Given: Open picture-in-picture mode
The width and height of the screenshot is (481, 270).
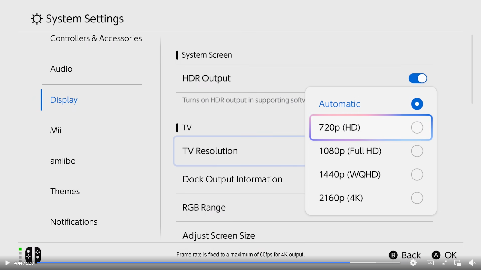Looking at the screenshot, I should (x=457, y=263).
